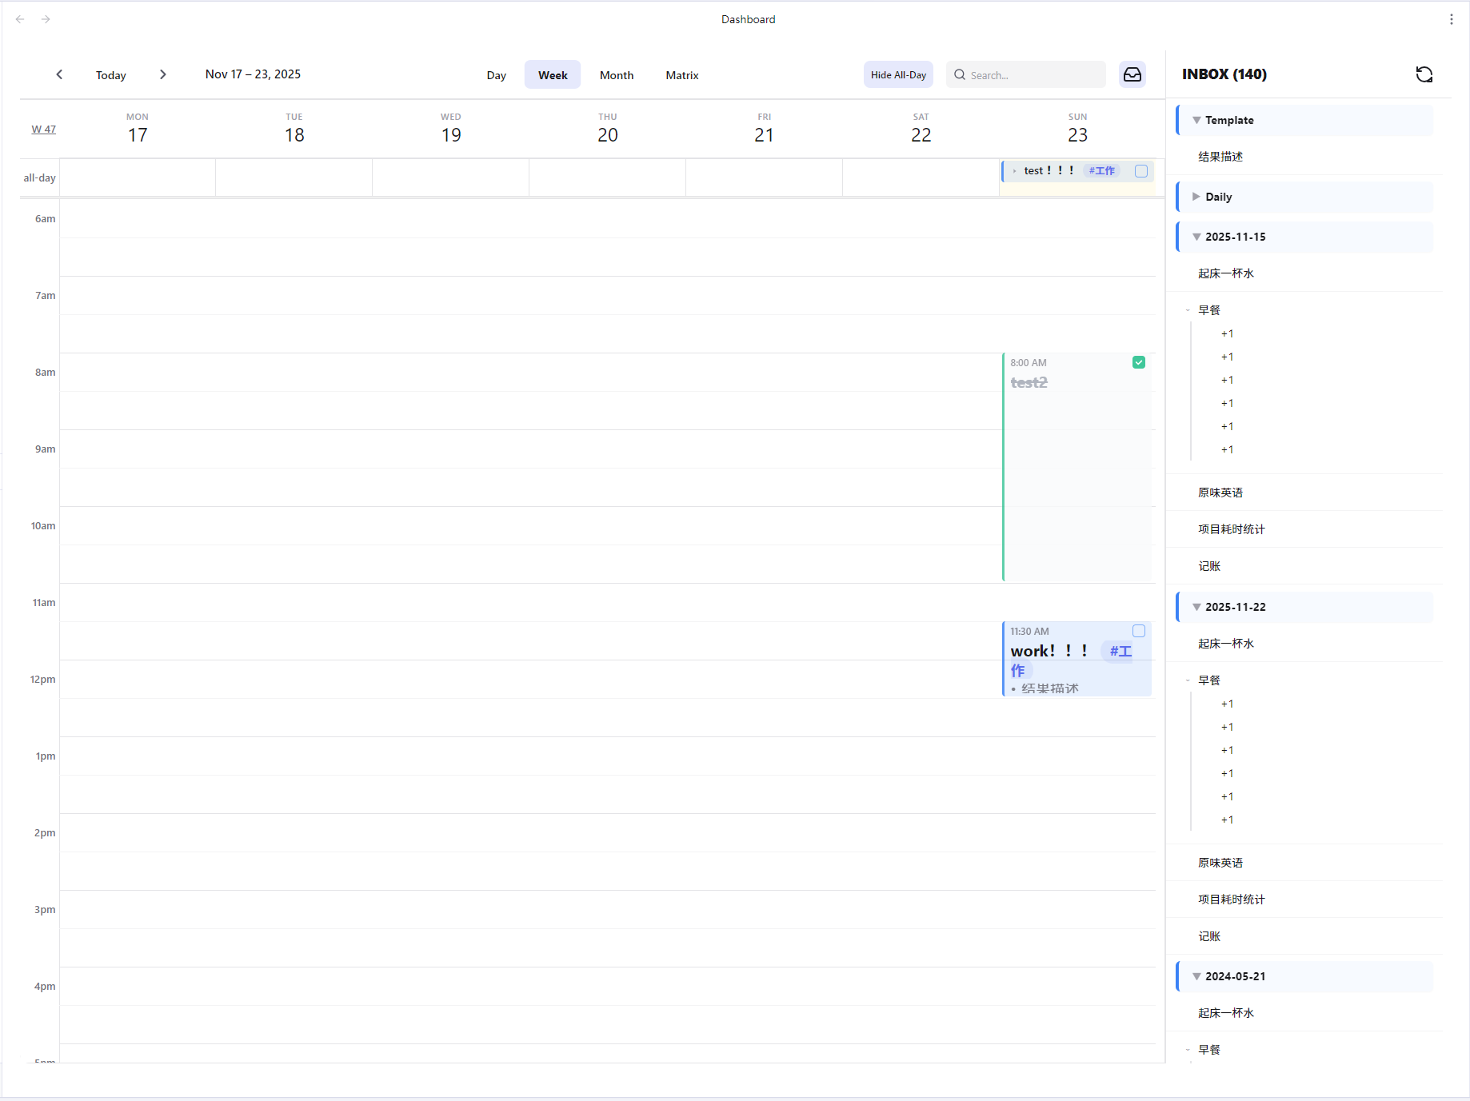
Task: Expand the Daily section
Action: [1196, 196]
